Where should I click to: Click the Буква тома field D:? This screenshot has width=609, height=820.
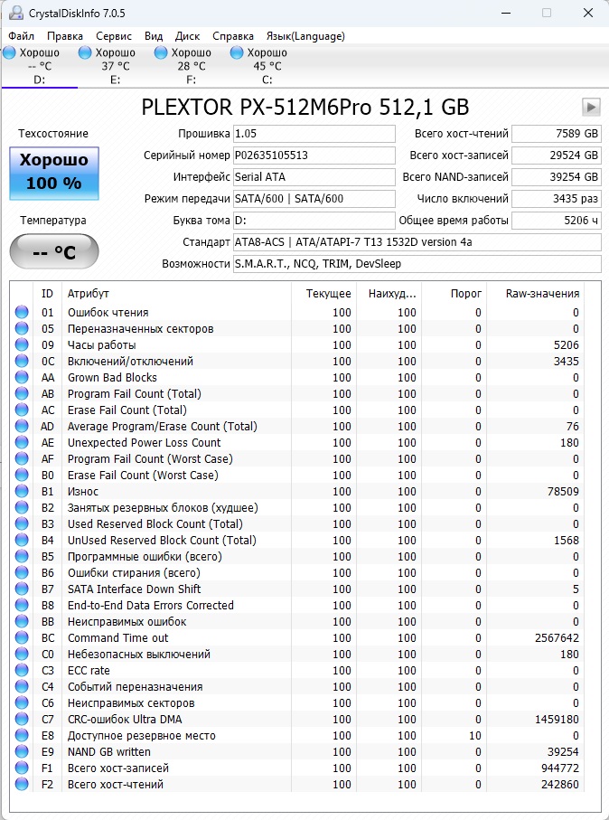coord(314,221)
